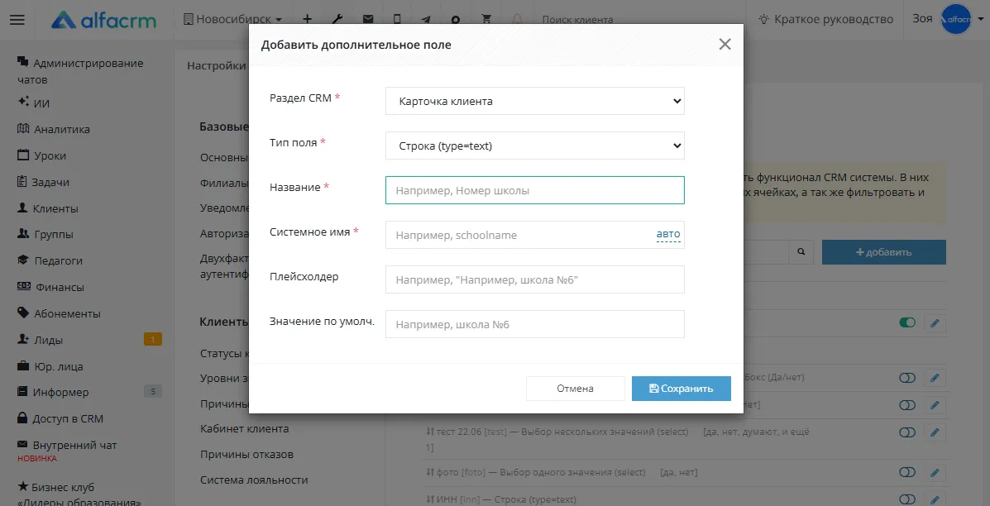Click the alfacrm user avatar next to Зоя
The height and width of the screenshot is (506, 990).
coord(956,20)
